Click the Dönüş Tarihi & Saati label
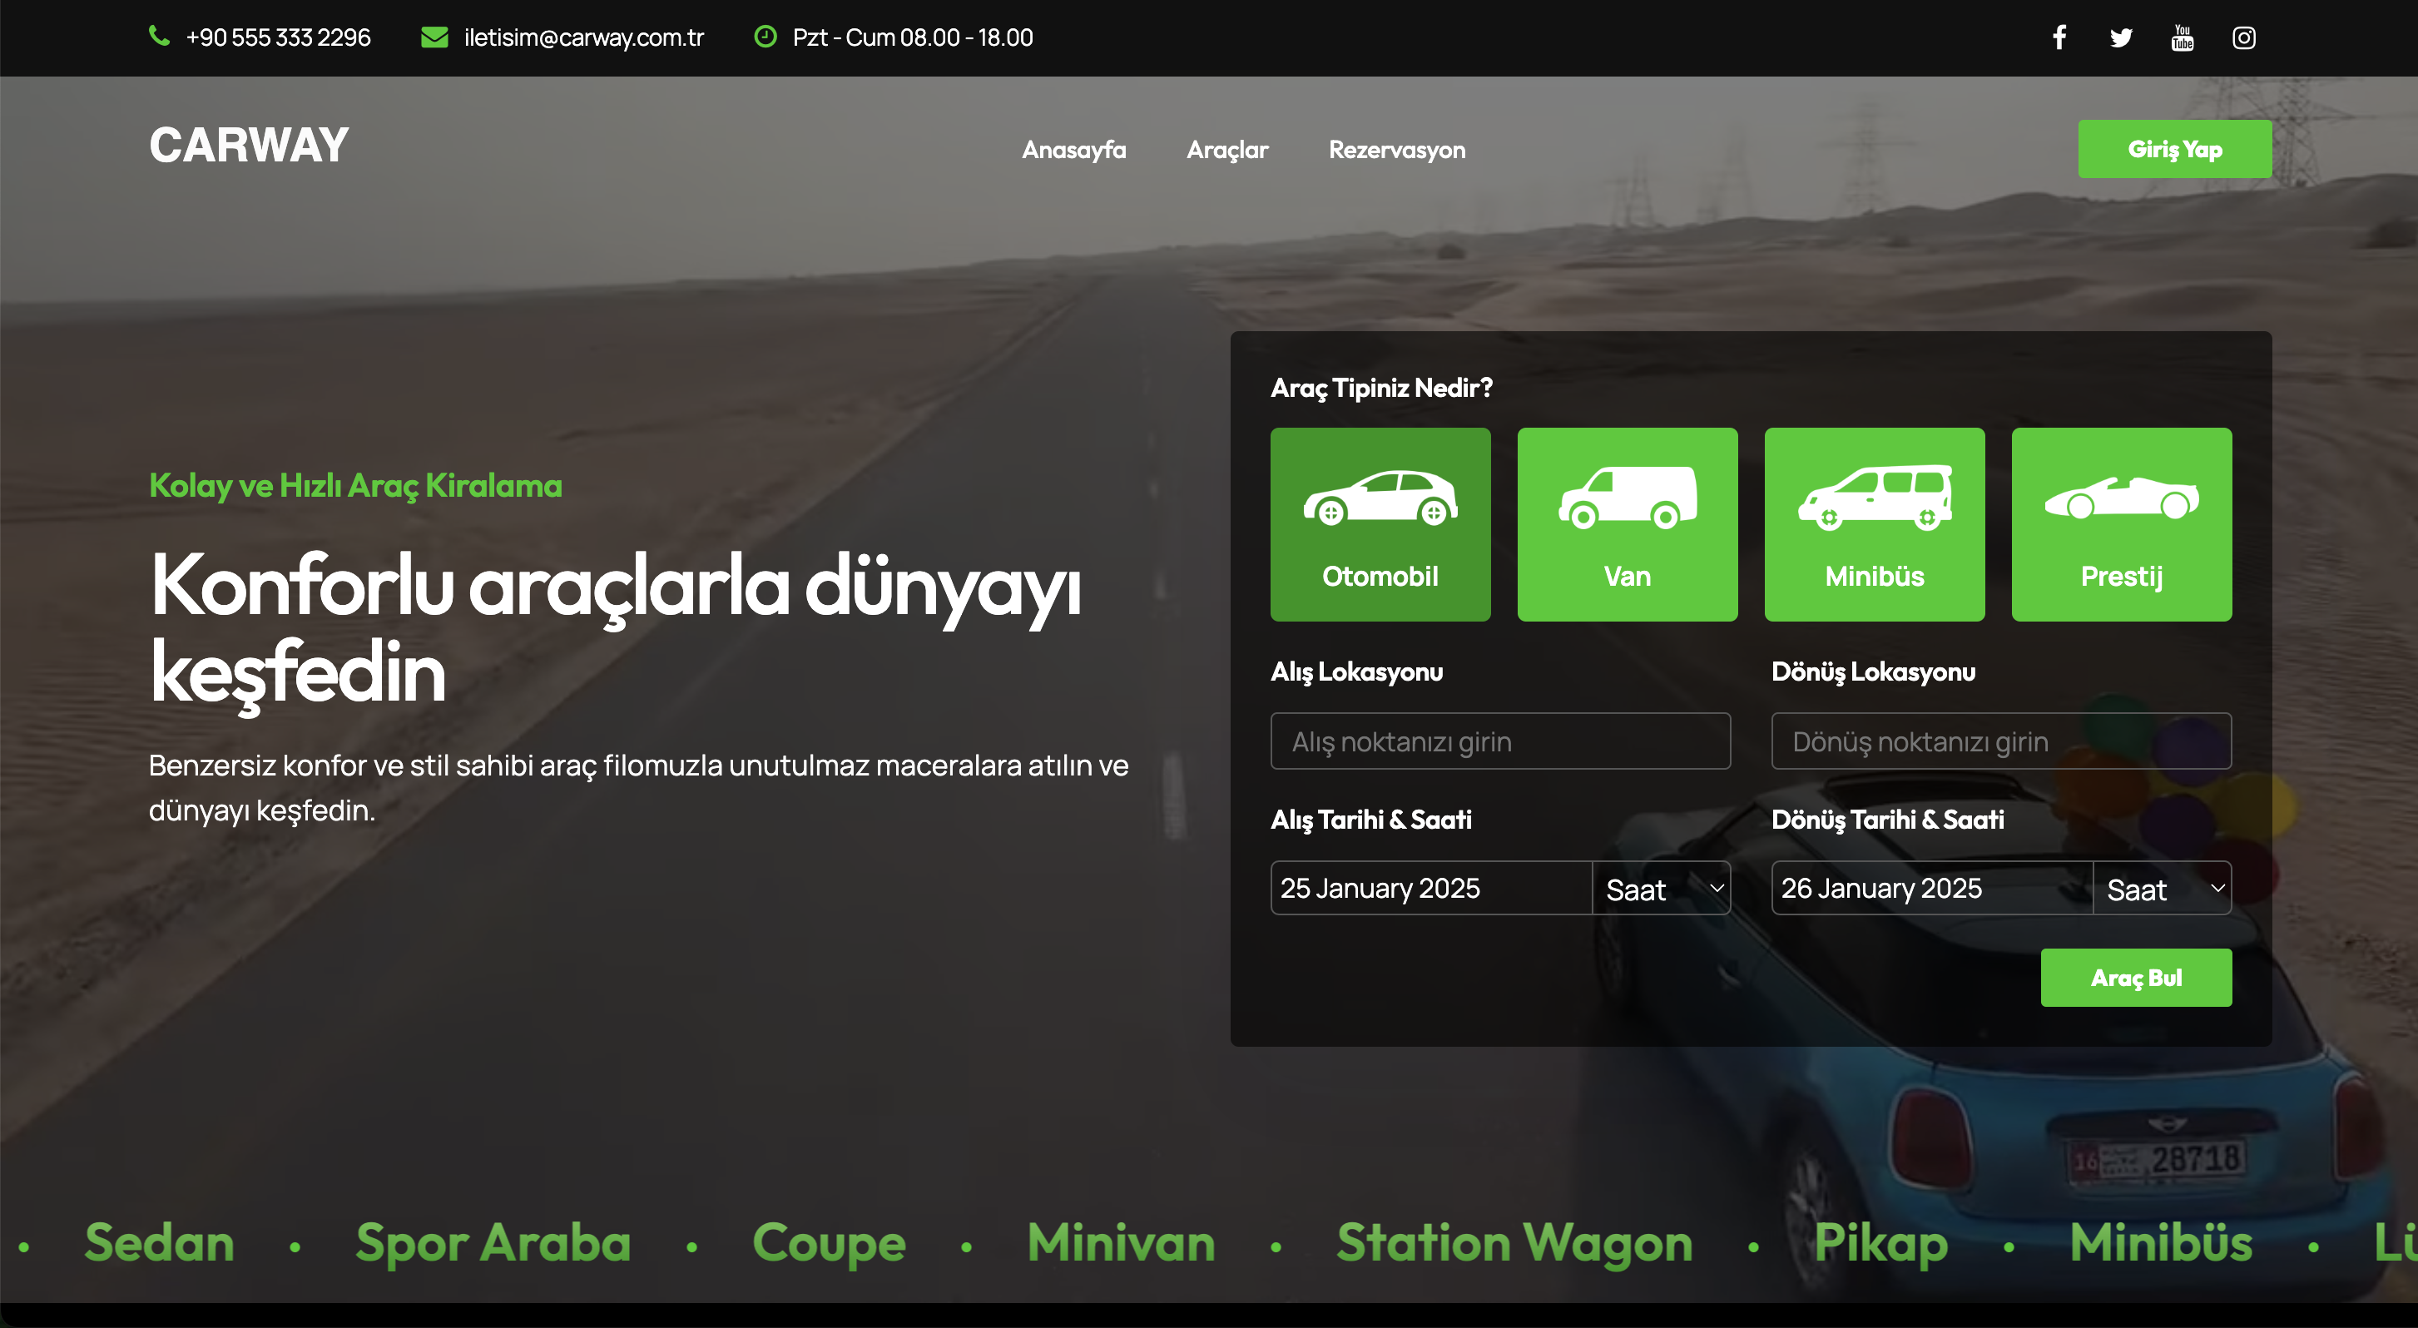Image resolution: width=2418 pixels, height=1328 pixels. [x=1886, y=820]
